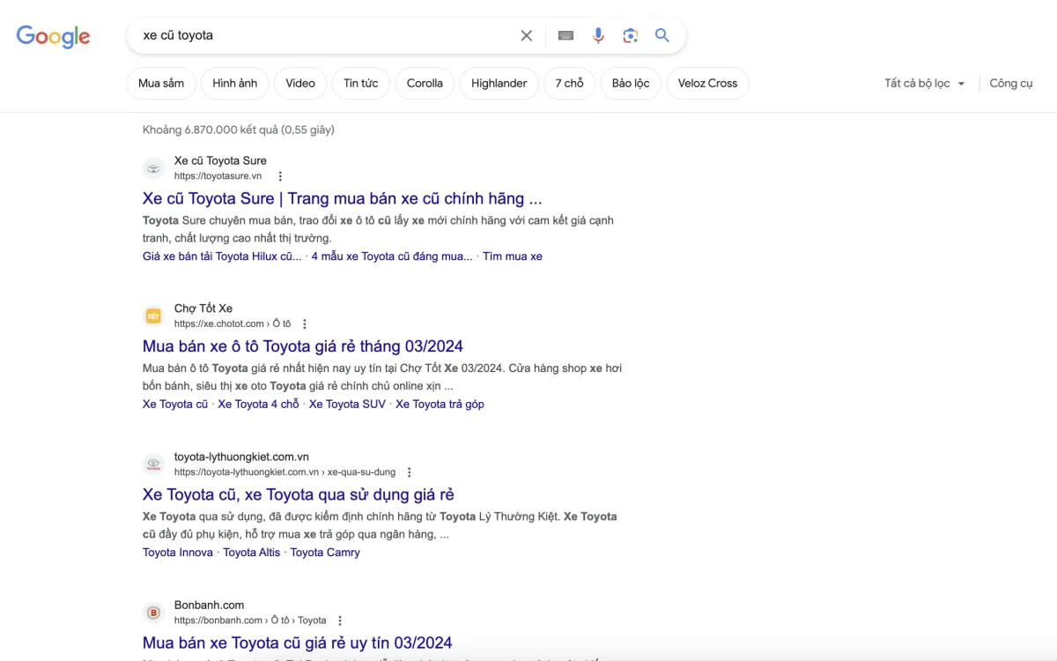This screenshot has height=661, width=1057.
Task: Start voice search with the microphone icon
Action: pos(598,35)
